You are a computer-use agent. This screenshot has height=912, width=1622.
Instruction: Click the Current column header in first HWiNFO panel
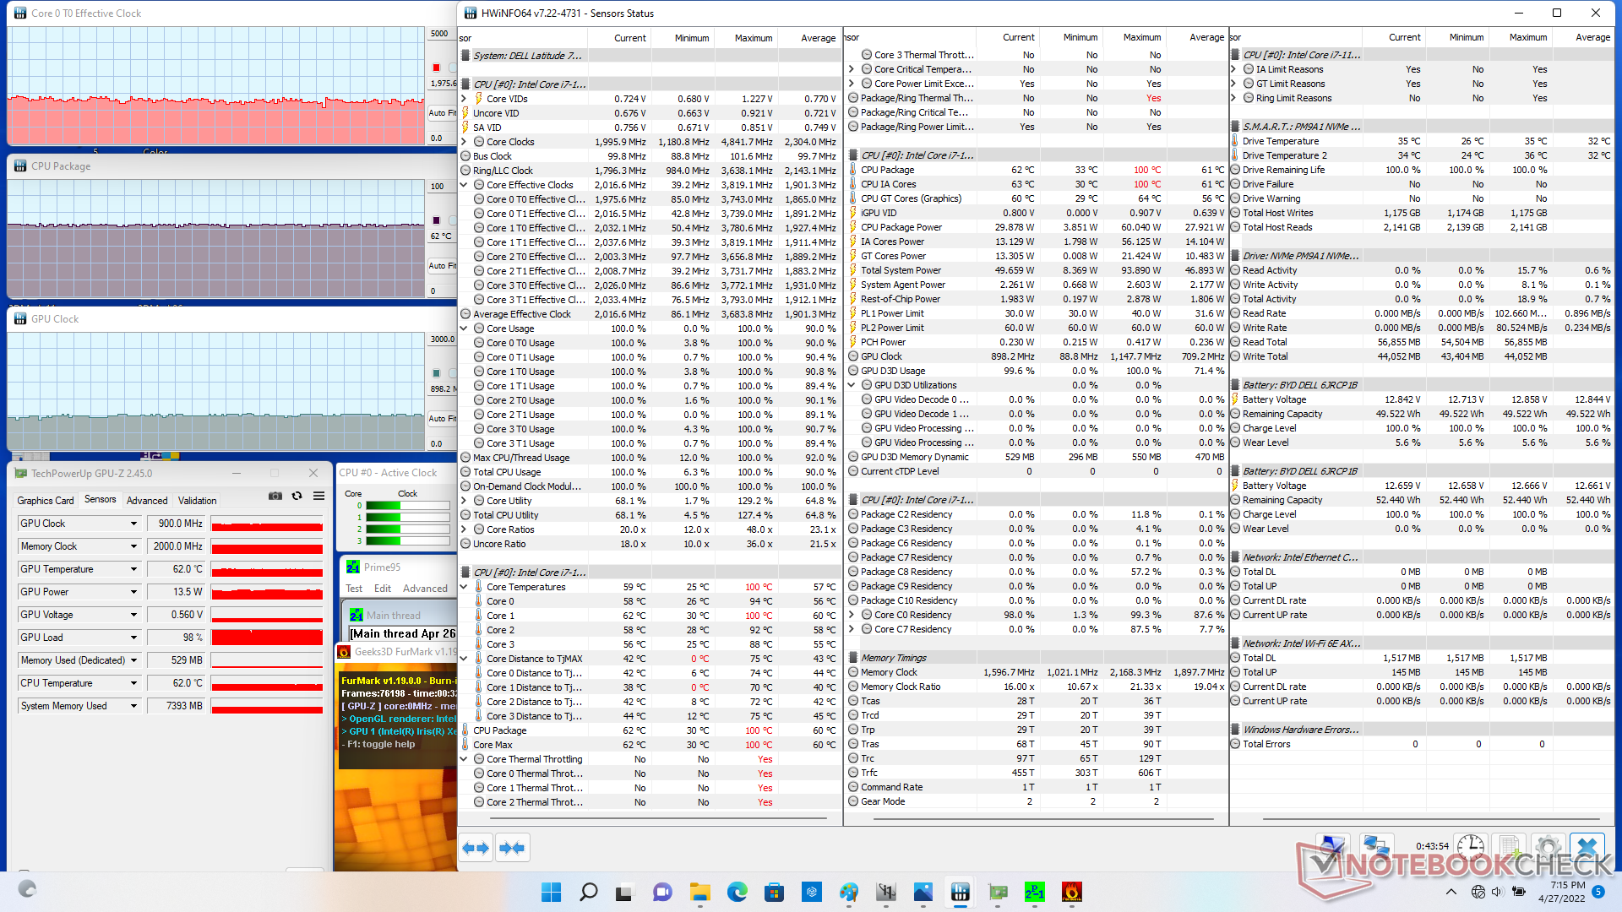[630, 38]
